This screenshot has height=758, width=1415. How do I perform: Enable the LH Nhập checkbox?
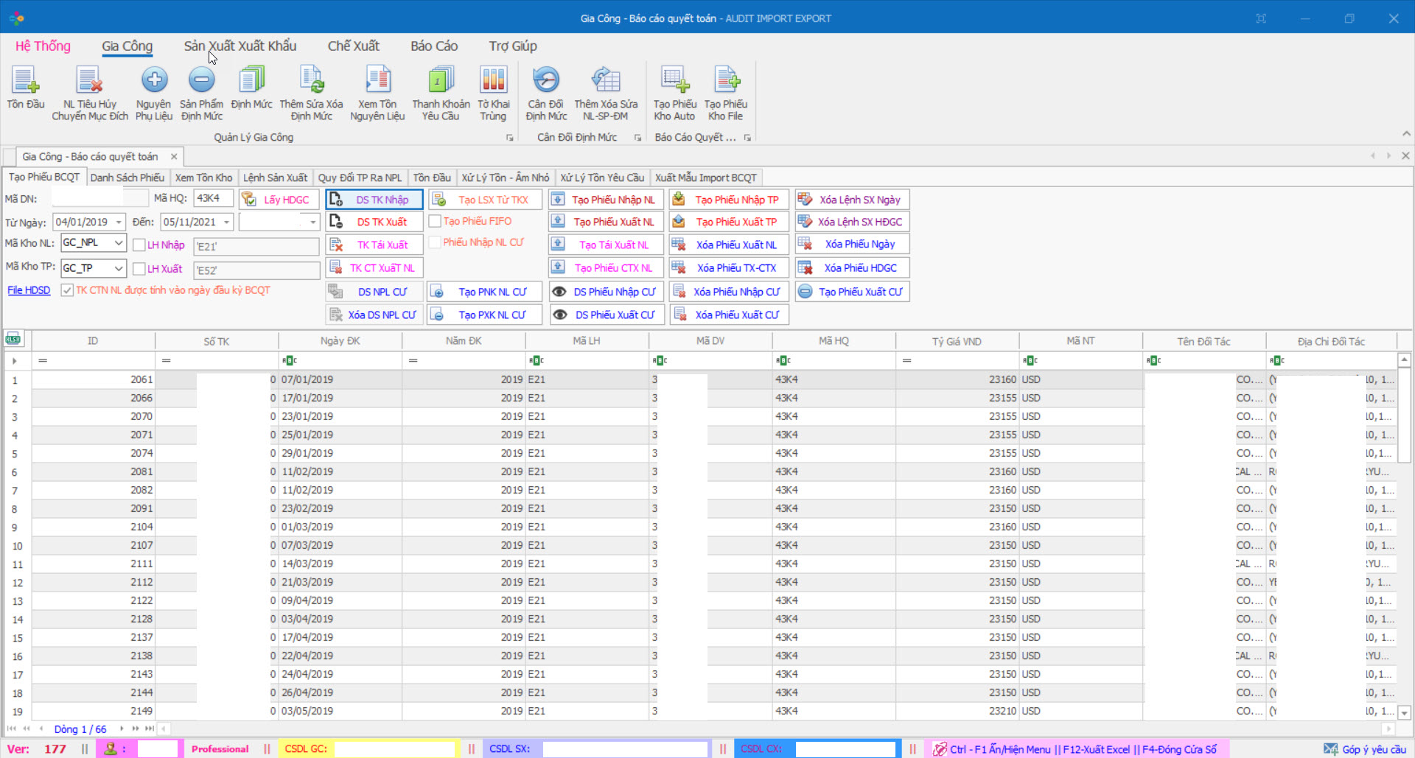(139, 245)
